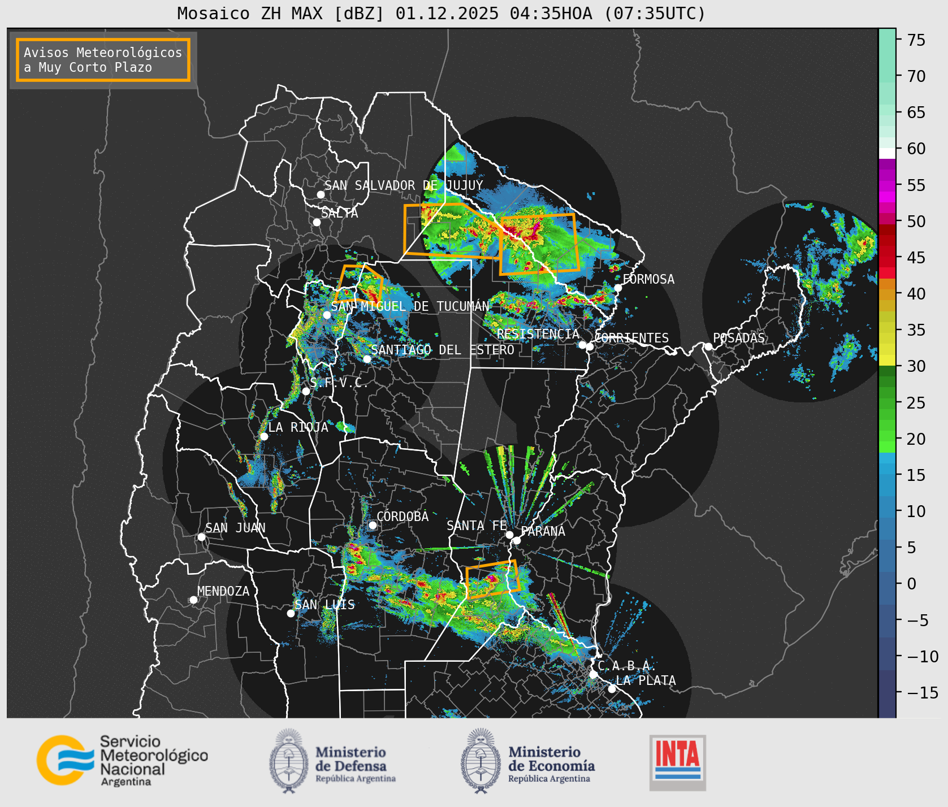This screenshot has height=807, width=948.
Task: Select the SAN LUIS label
Action: click(x=325, y=605)
